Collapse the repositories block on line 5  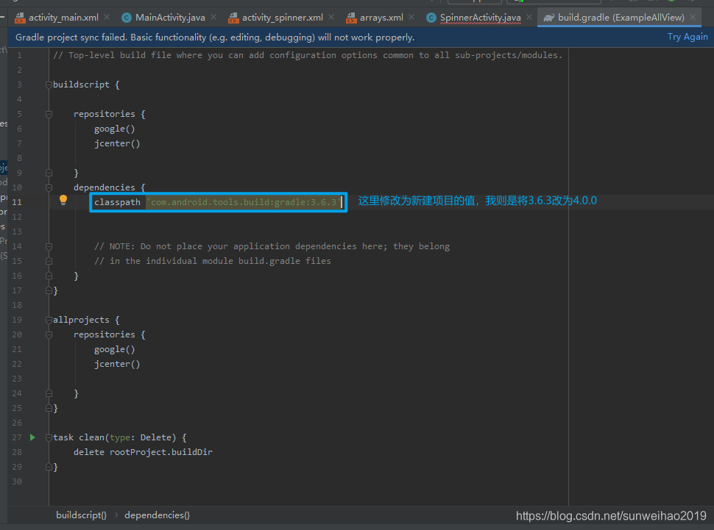49,114
